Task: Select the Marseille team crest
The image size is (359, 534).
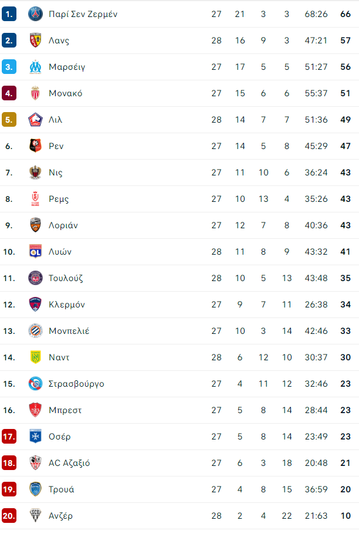Action: (x=35, y=67)
